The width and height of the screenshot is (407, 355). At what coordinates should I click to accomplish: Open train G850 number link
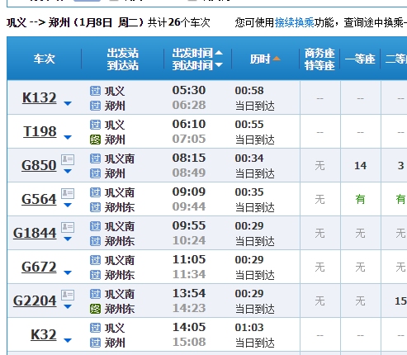[39, 165]
